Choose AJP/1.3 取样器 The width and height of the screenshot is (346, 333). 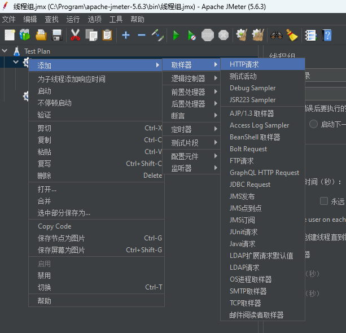click(262, 113)
